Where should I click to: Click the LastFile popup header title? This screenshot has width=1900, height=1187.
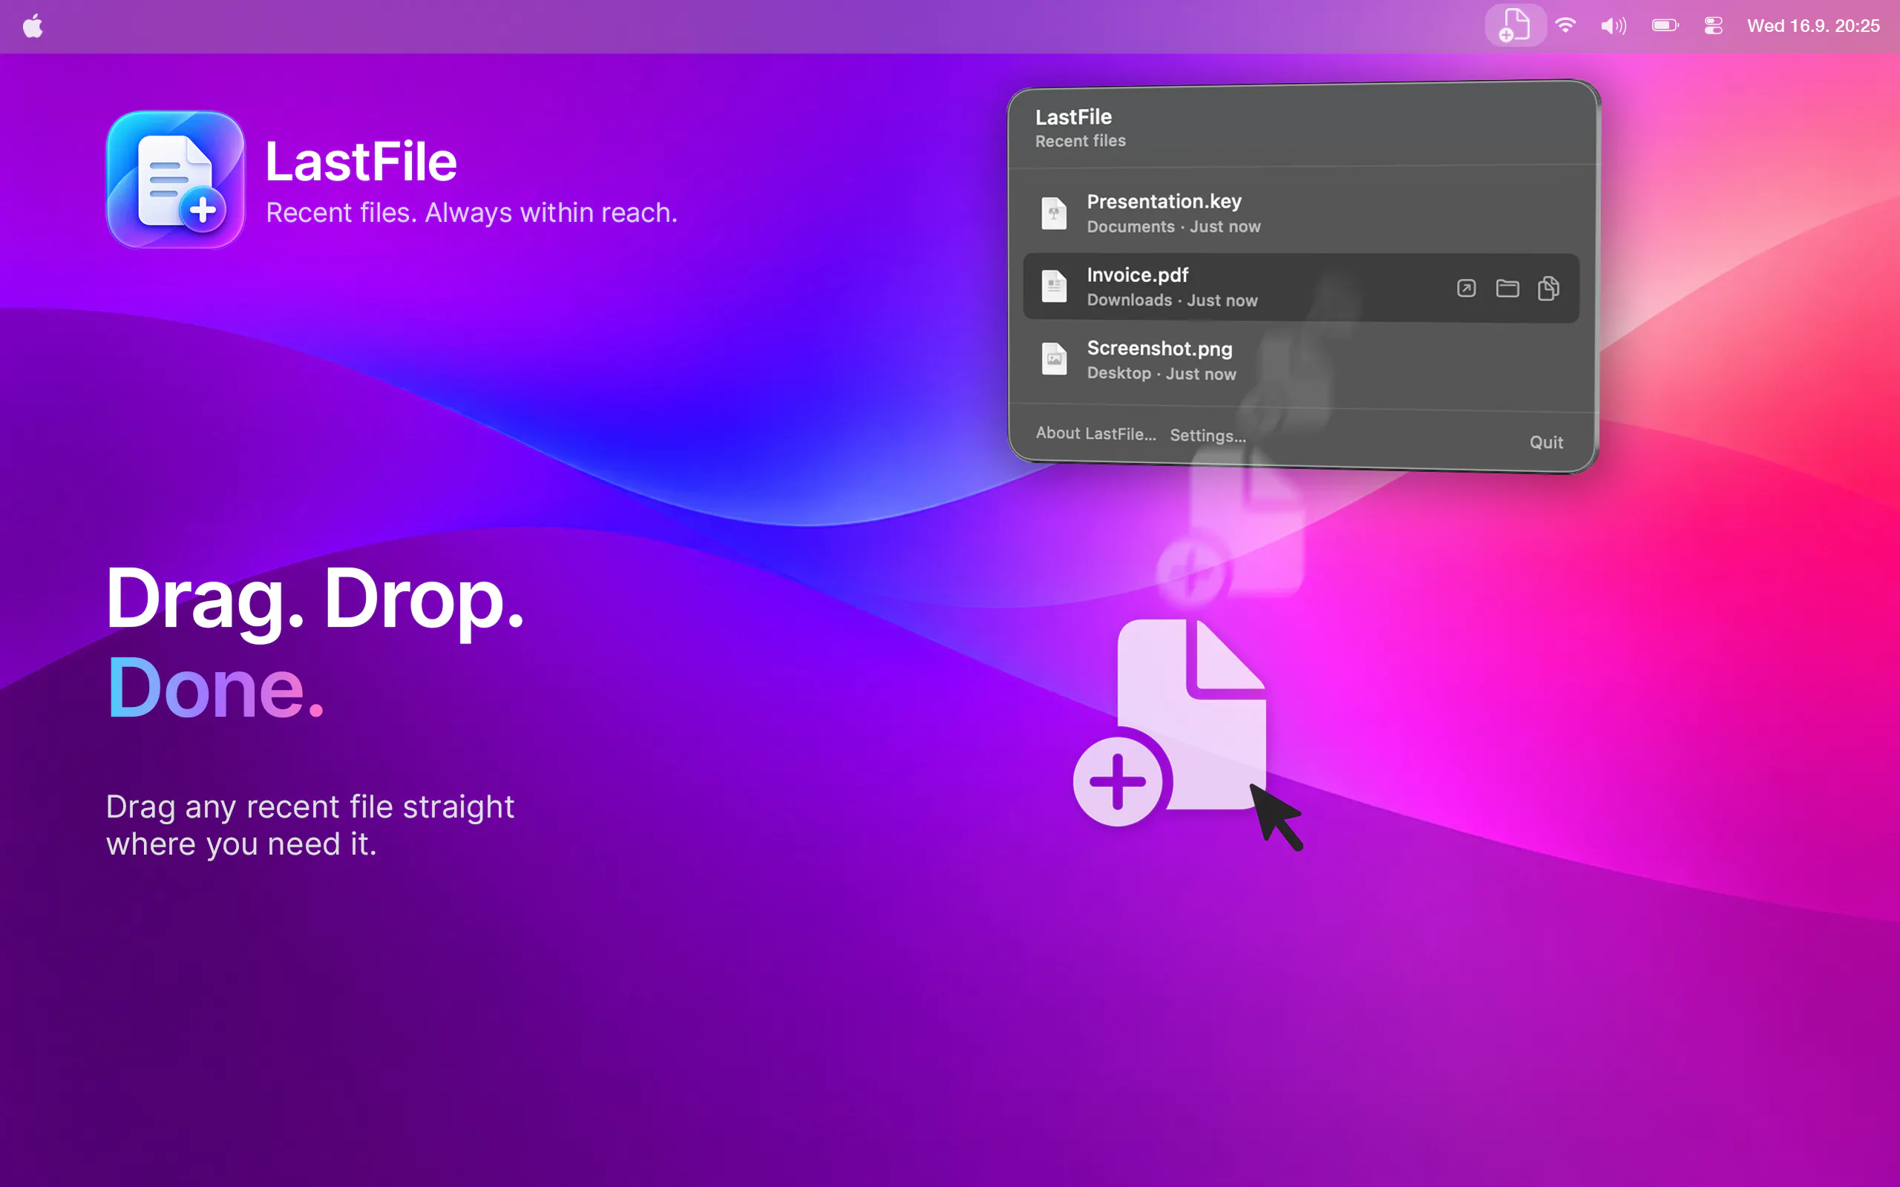point(1073,117)
